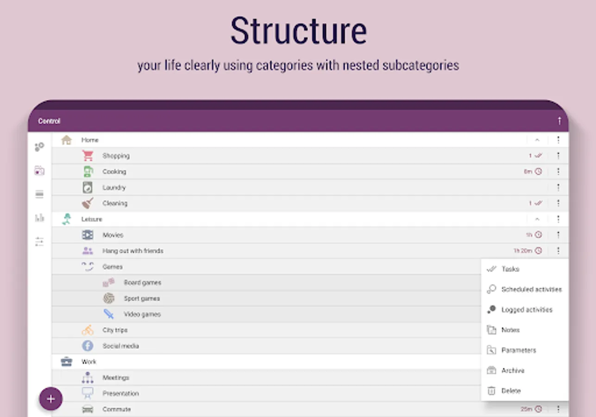Open the calendar sidebar icon
This screenshot has width=596, height=417.
pyautogui.click(x=39, y=171)
